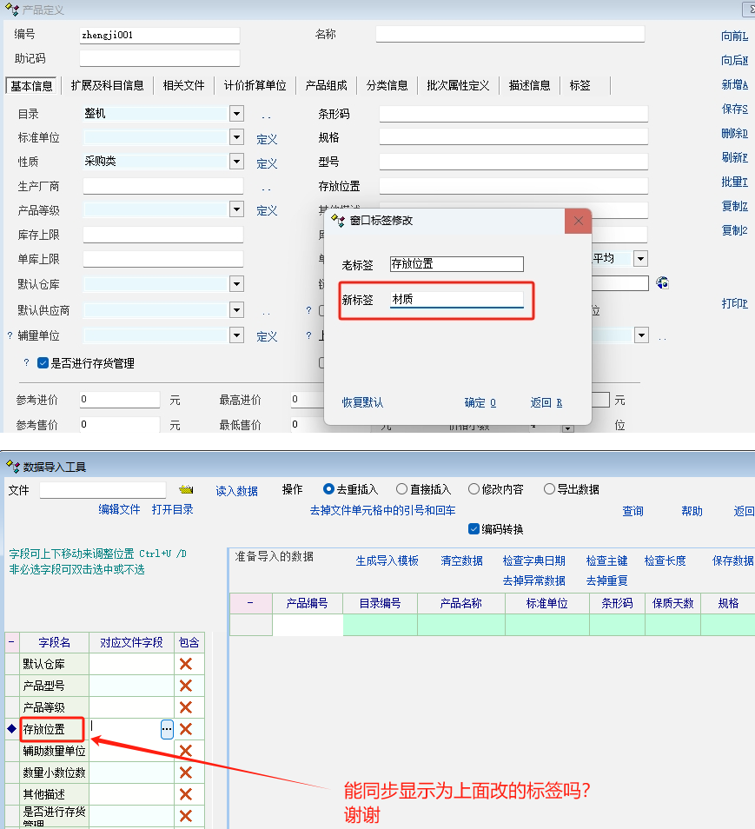
Task: Toggle the 是否进行存货管理 checkbox
Action: coord(43,363)
